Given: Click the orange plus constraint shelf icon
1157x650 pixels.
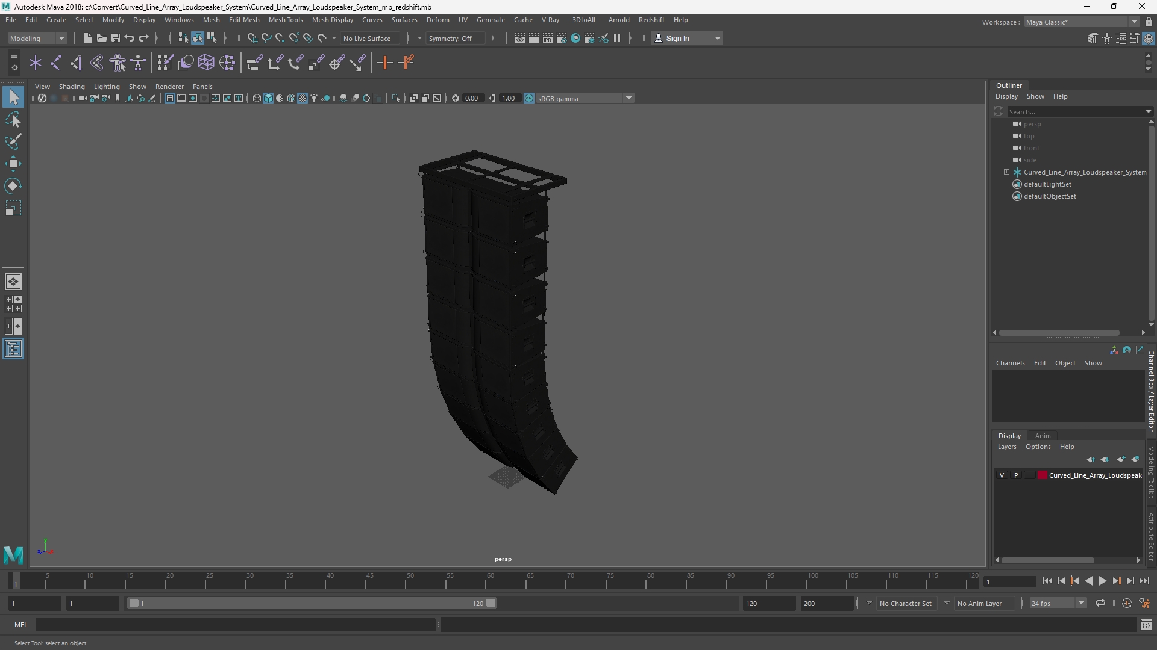Looking at the screenshot, I should pos(384,63).
